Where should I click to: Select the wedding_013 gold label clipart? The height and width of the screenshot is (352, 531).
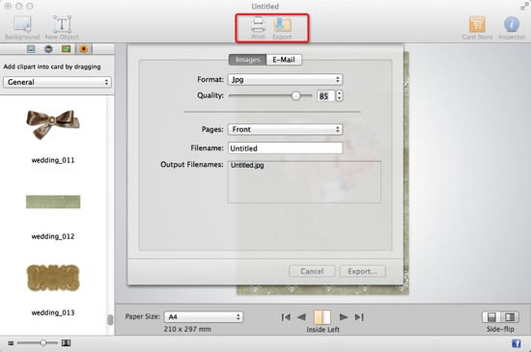(53, 278)
